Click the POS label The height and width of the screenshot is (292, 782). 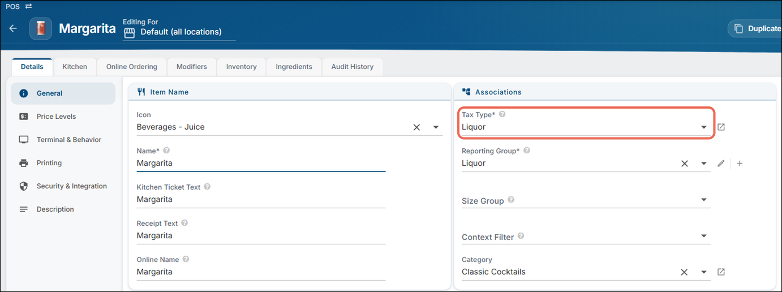tap(12, 6)
